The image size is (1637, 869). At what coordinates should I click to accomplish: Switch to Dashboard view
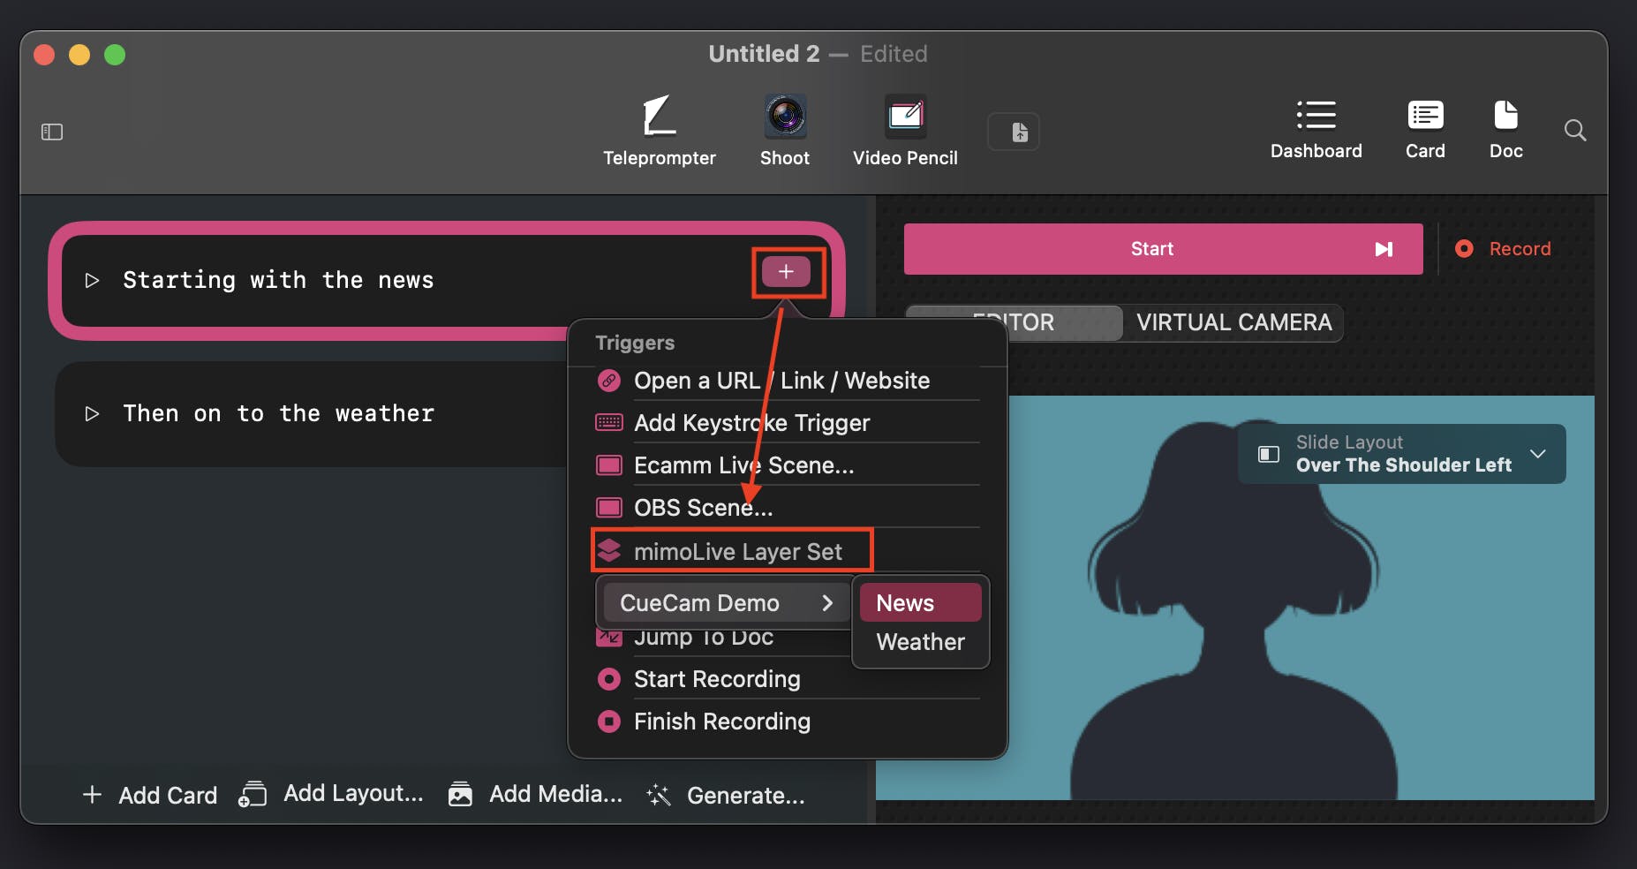tap(1316, 128)
